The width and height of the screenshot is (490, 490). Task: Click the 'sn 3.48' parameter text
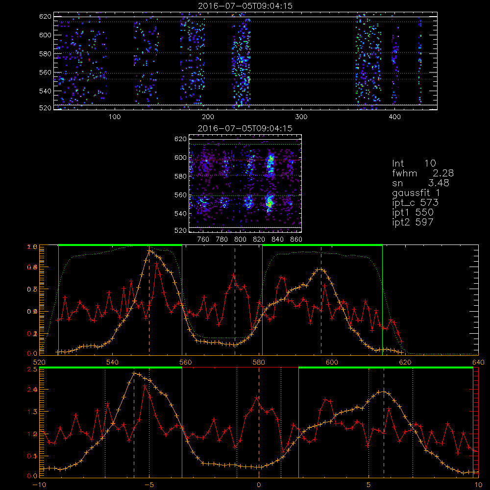click(420, 183)
